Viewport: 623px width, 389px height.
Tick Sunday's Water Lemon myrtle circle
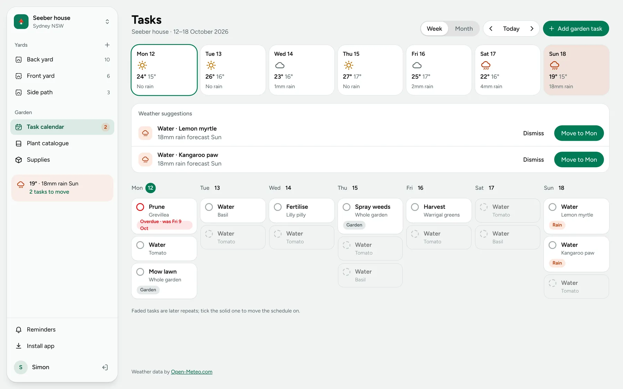[x=553, y=207]
